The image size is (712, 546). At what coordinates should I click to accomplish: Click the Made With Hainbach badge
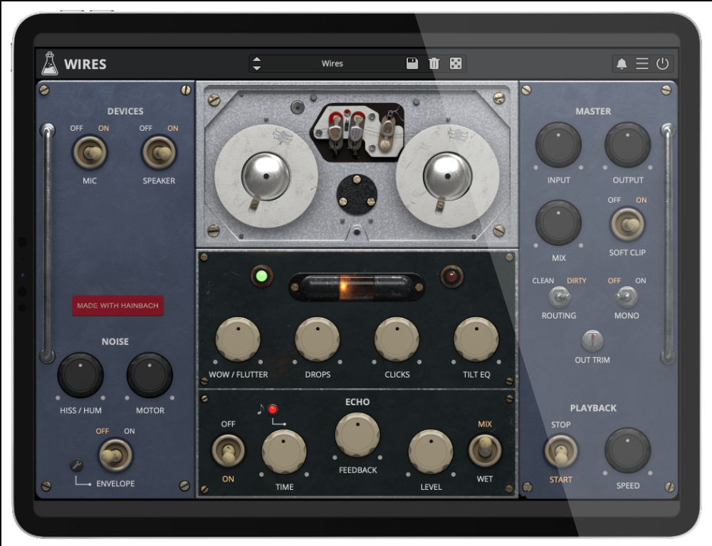coord(117,306)
